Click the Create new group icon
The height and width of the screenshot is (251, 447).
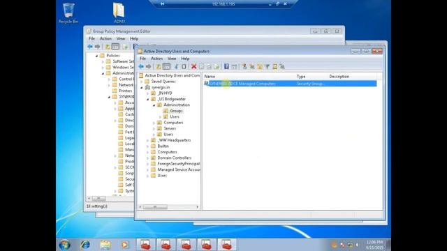(x=252, y=67)
